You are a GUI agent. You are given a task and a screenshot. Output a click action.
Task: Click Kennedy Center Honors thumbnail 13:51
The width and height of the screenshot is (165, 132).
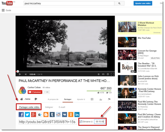(127, 93)
